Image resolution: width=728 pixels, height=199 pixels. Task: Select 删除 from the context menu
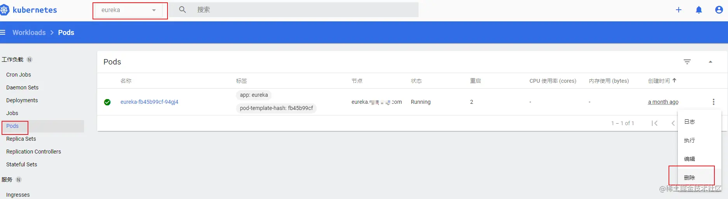tap(700, 178)
